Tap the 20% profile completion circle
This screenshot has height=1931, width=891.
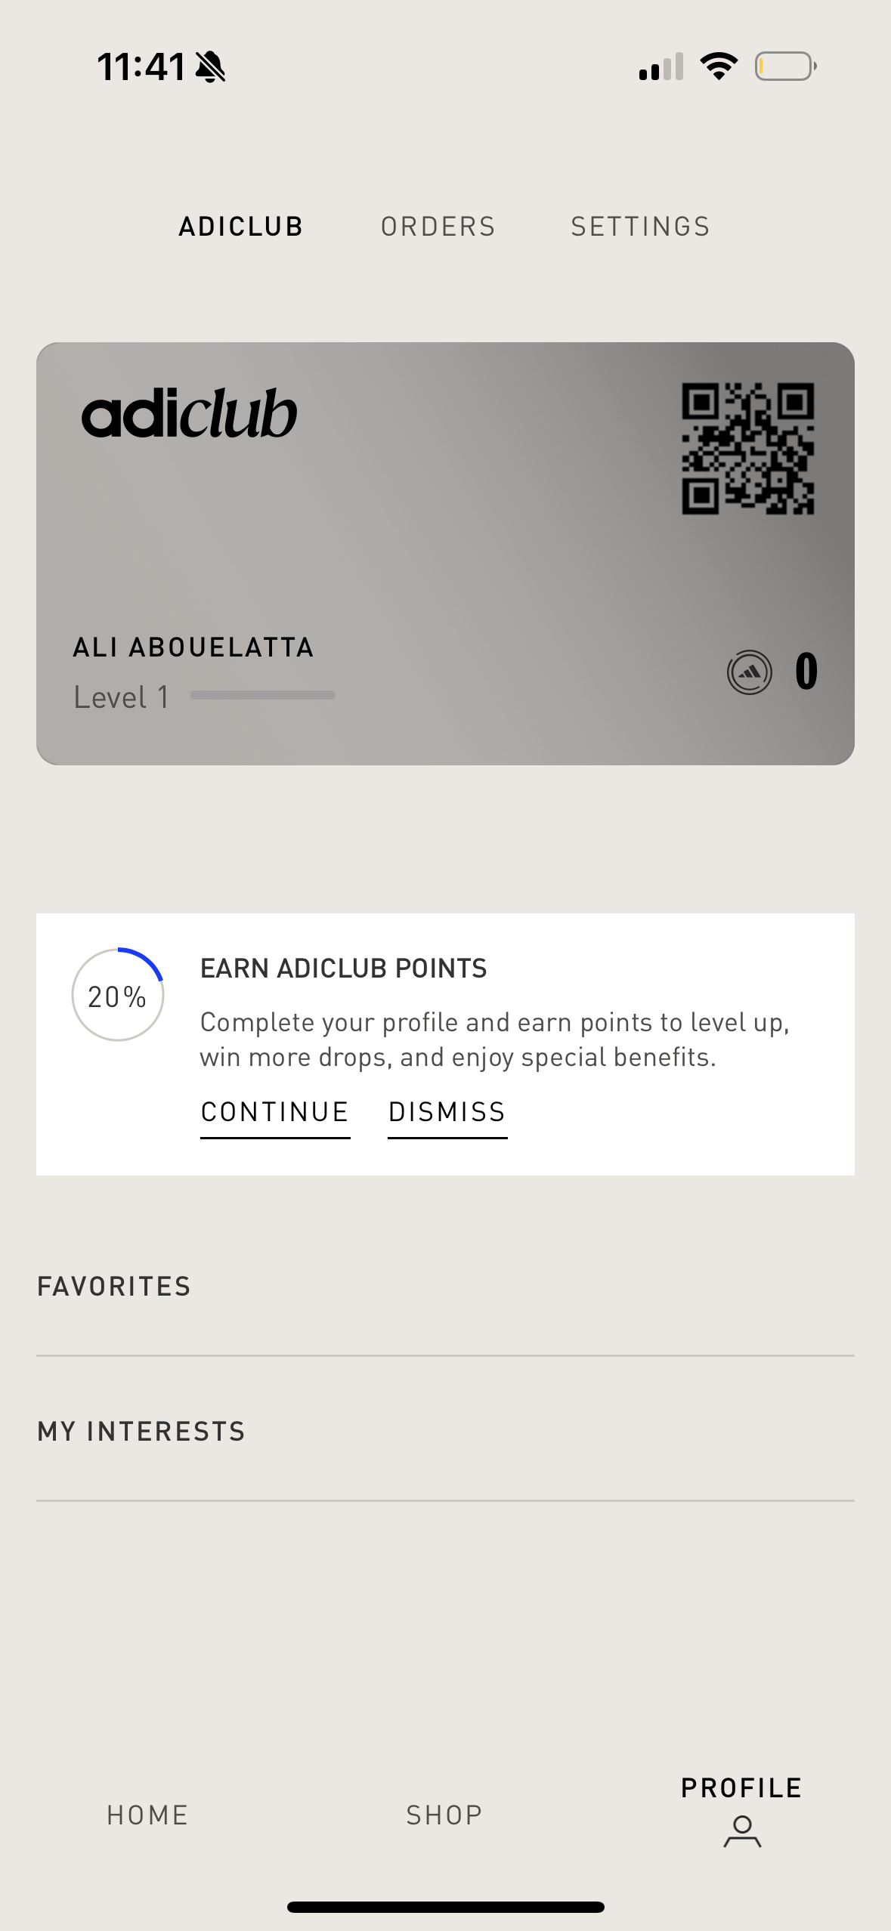[x=117, y=996]
